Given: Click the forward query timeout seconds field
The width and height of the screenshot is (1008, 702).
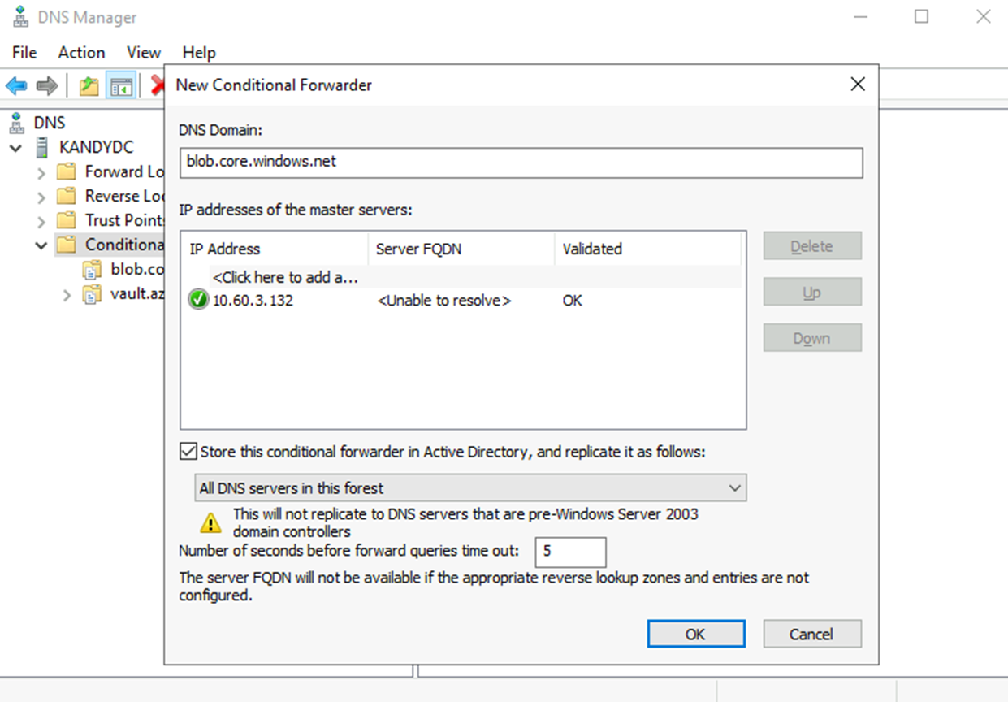Looking at the screenshot, I should tap(570, 552).
